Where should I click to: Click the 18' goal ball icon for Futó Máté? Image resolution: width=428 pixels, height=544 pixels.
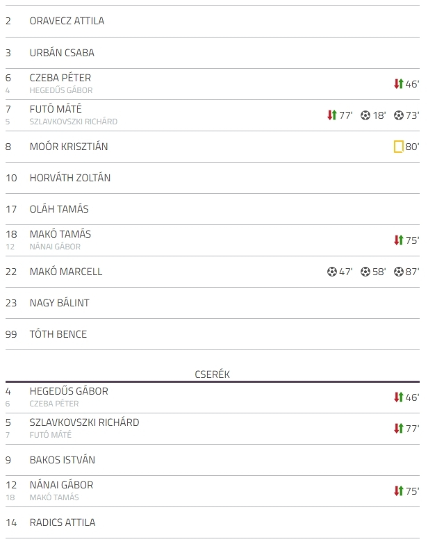tap(365, 115)
